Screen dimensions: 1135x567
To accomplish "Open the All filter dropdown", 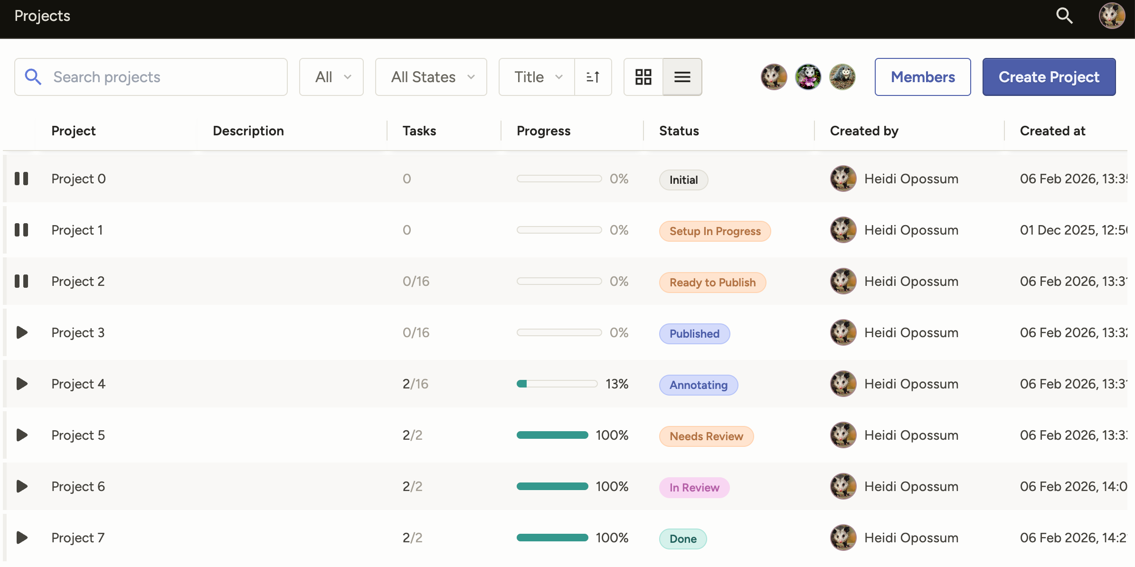I will [331, 76].
